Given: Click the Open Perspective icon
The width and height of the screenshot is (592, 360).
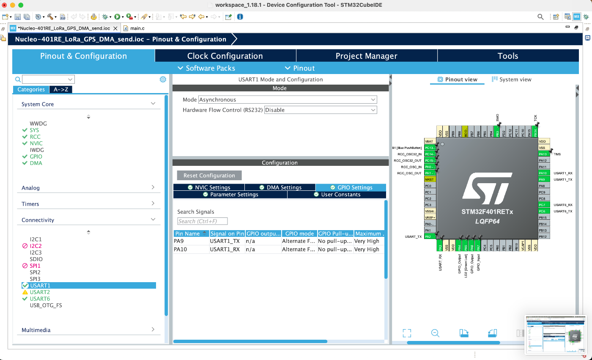Looking at the screenshot, I should 556,17.
